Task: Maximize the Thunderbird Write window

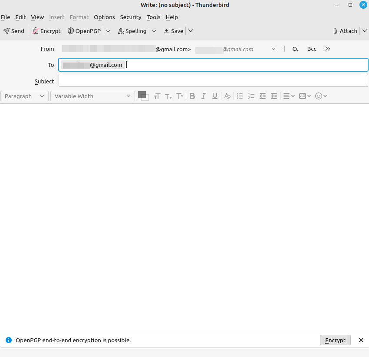Action: [350, 5]
